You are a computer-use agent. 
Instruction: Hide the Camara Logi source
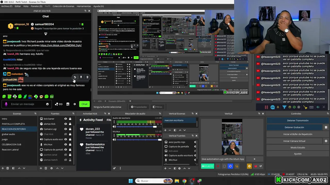[65, 129]
